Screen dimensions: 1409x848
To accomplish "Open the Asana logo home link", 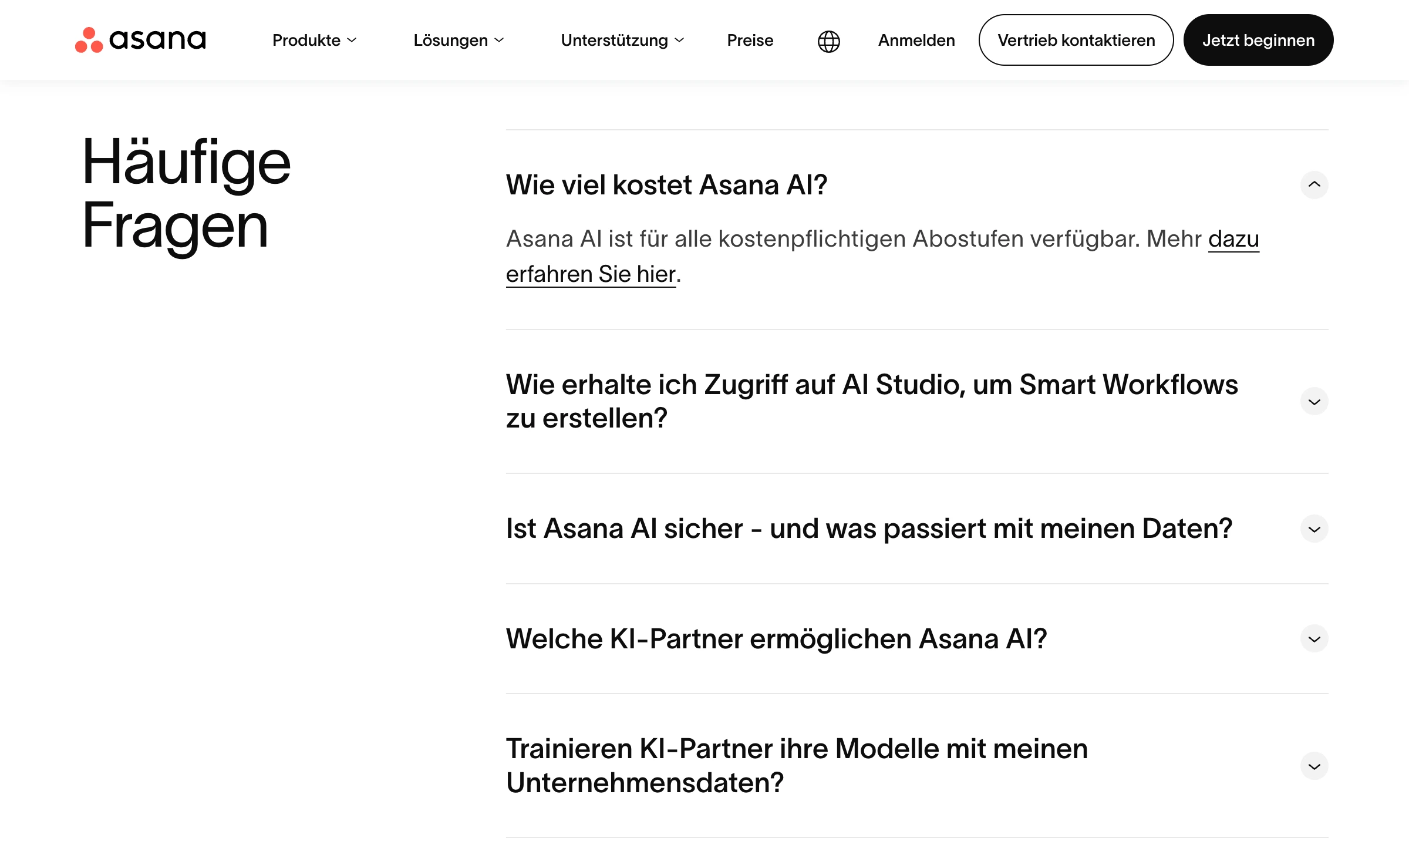I will click(140, 40).
